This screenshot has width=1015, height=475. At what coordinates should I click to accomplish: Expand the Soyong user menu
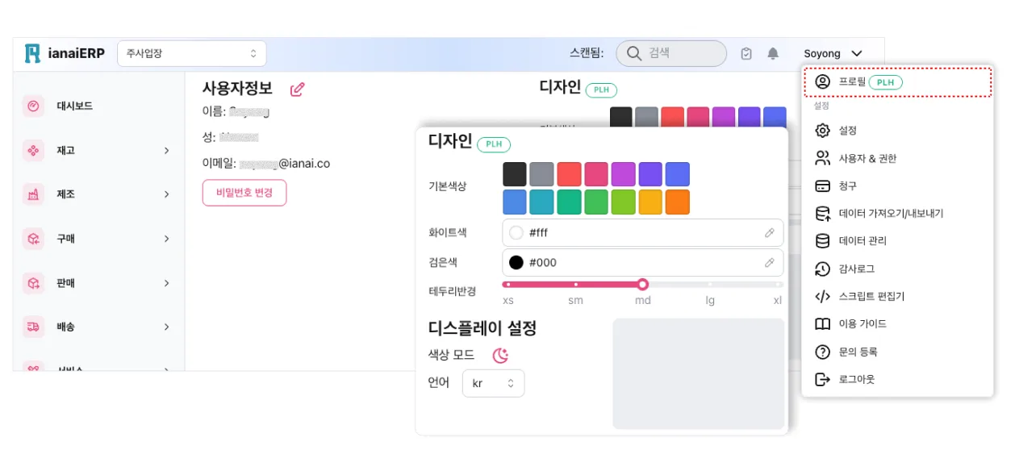pos(833,54)
